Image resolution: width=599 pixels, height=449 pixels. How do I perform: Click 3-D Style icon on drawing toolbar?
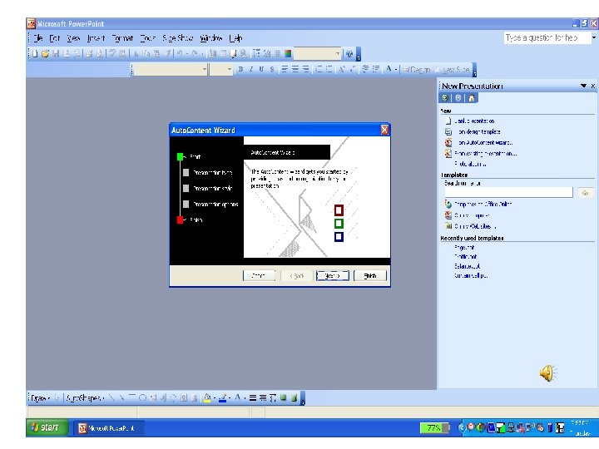(x=294, y=398)
